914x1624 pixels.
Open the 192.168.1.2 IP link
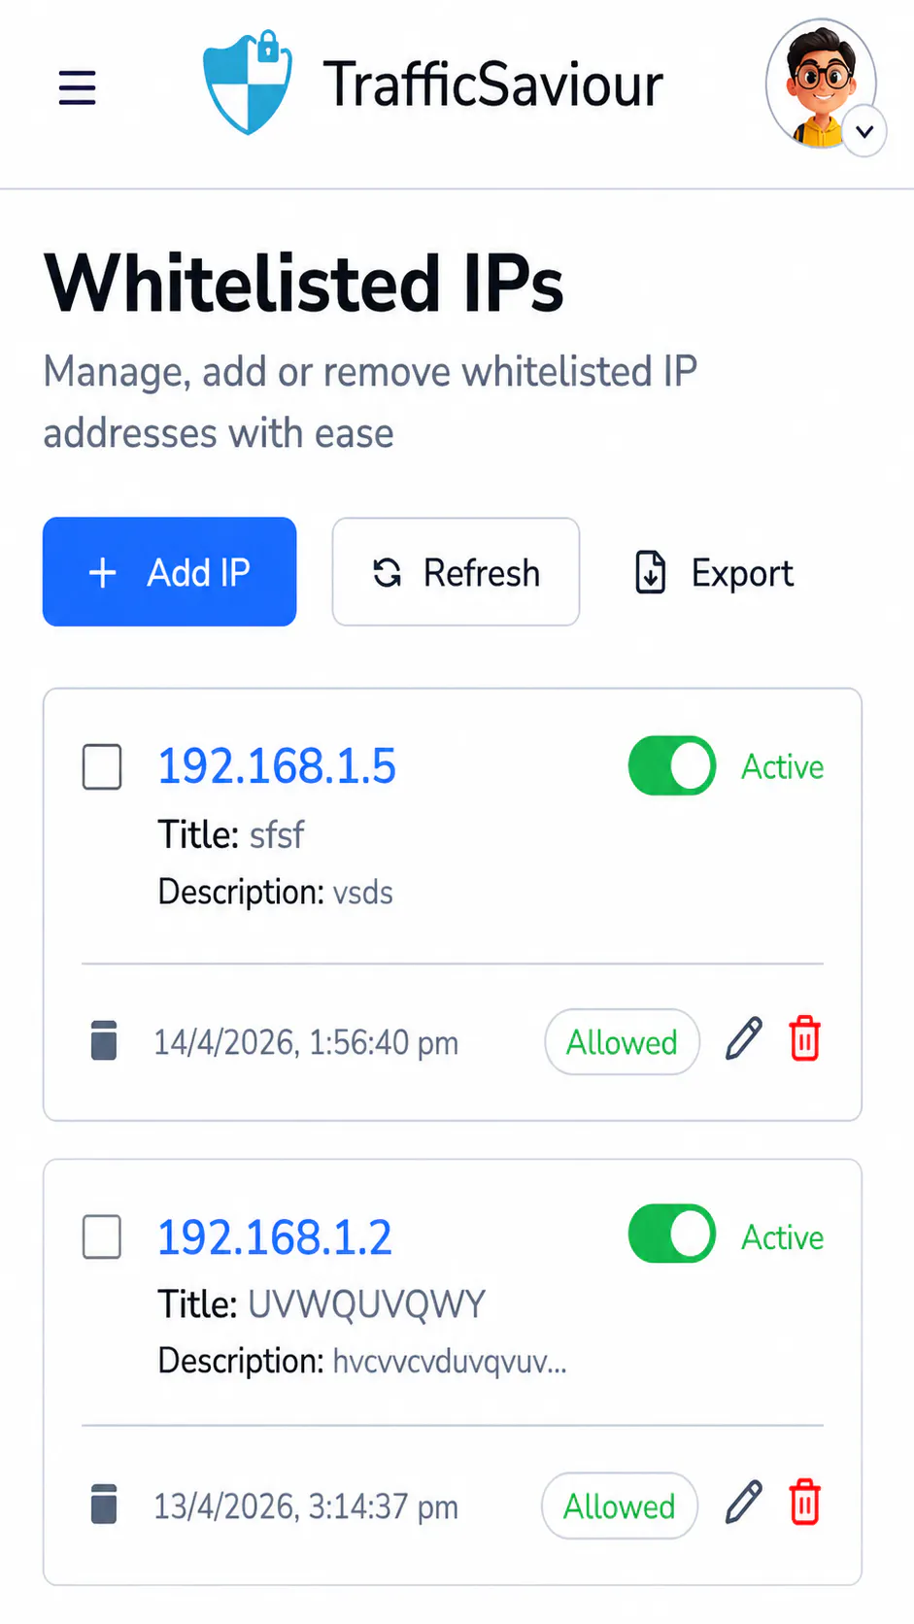(275, 1237)
